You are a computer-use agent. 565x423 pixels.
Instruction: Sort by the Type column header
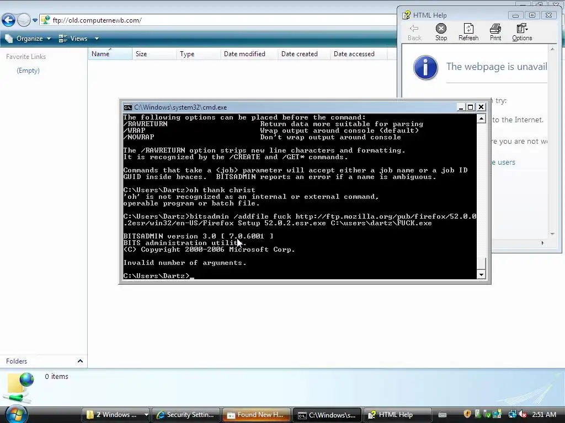(x=198, y=54)
